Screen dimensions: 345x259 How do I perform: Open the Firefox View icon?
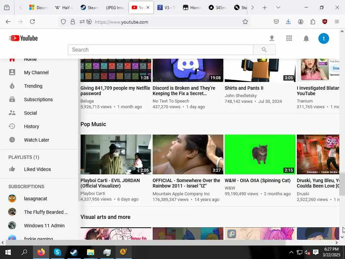click(7, 7)
